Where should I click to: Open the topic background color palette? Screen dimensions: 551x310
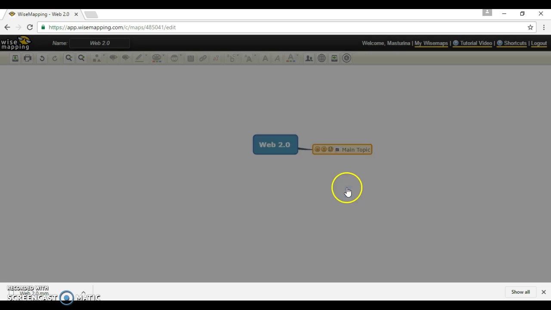click(x=157, y=58)
